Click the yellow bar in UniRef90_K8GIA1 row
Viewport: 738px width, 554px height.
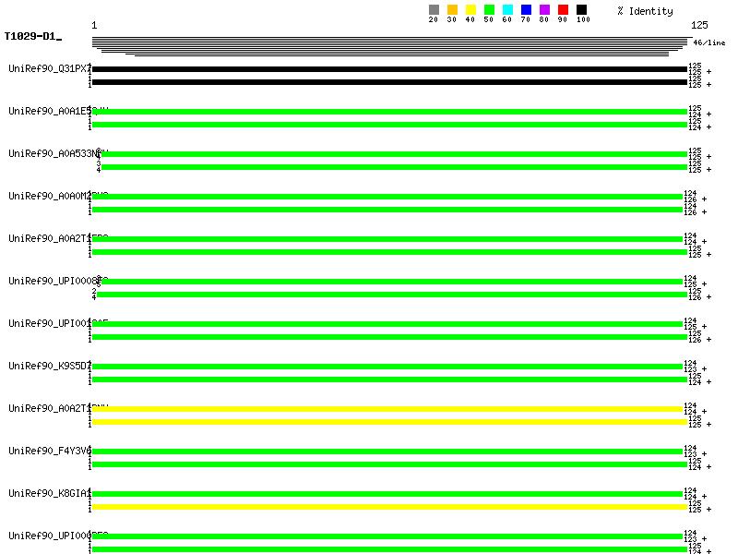point(389,507)
